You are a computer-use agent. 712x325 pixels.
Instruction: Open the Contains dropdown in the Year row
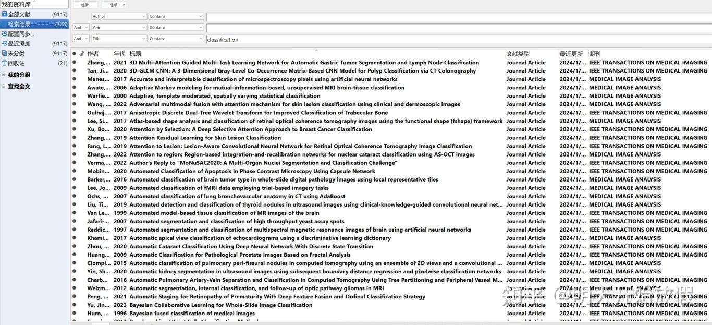click(x=176, y=27)
